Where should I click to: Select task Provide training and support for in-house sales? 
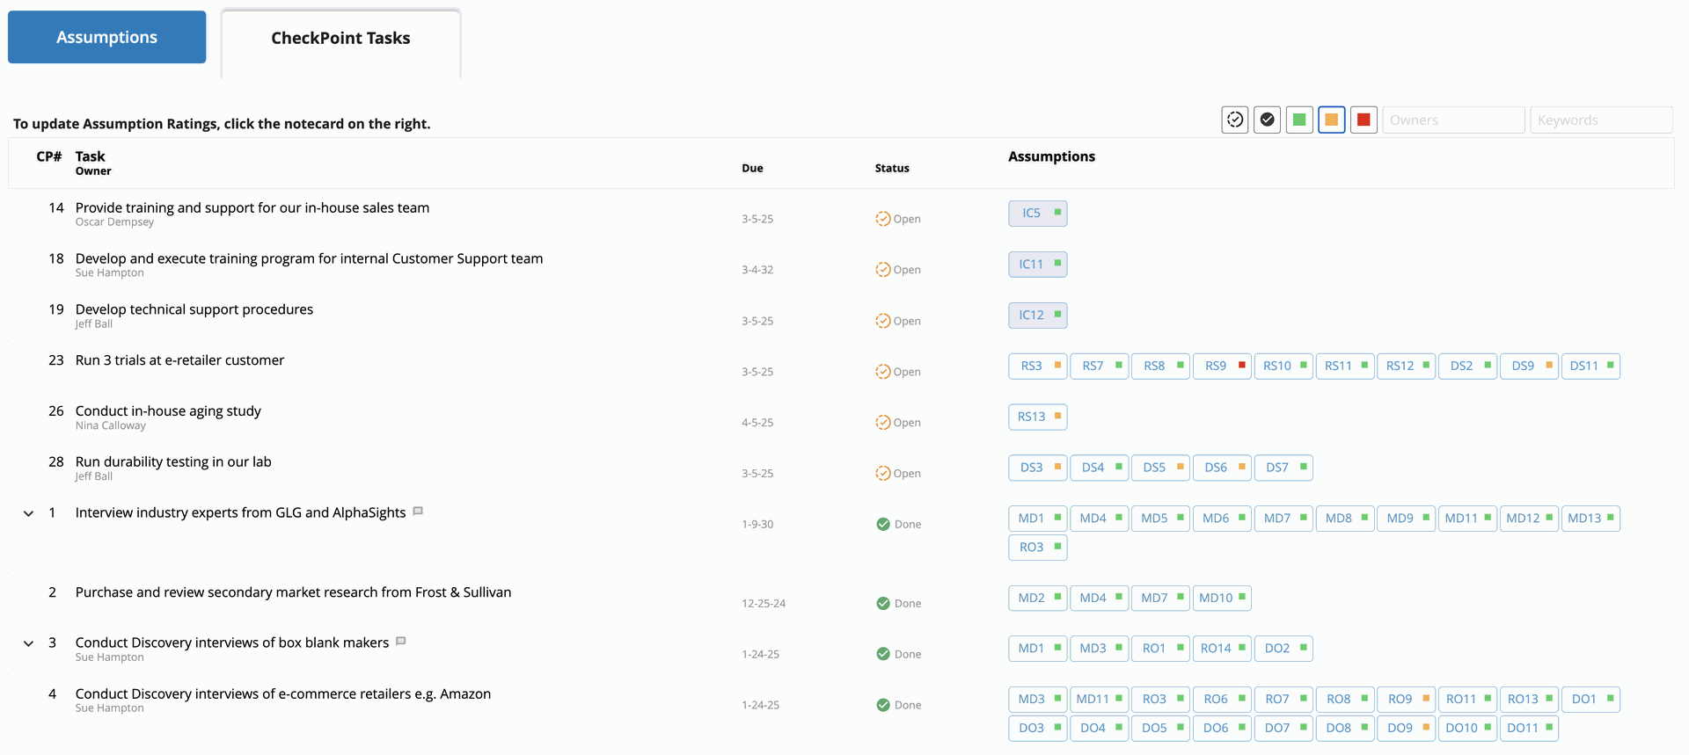click(252, 208)
